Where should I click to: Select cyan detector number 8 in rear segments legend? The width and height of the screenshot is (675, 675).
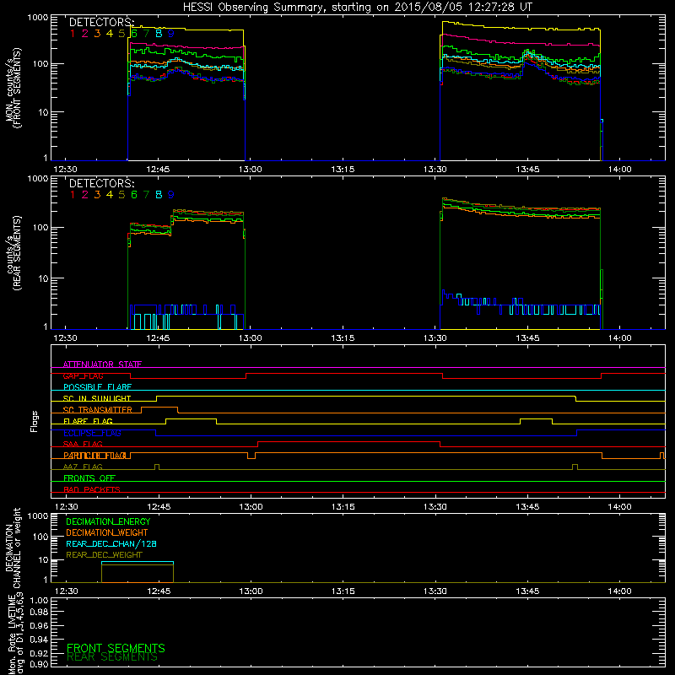click(159, 195)
